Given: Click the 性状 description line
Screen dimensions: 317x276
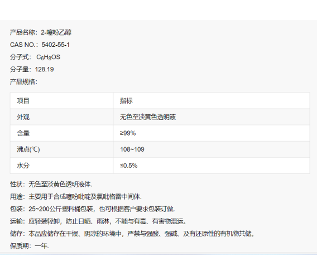Looking at the screenshot, I should click(x=51, y=184).
